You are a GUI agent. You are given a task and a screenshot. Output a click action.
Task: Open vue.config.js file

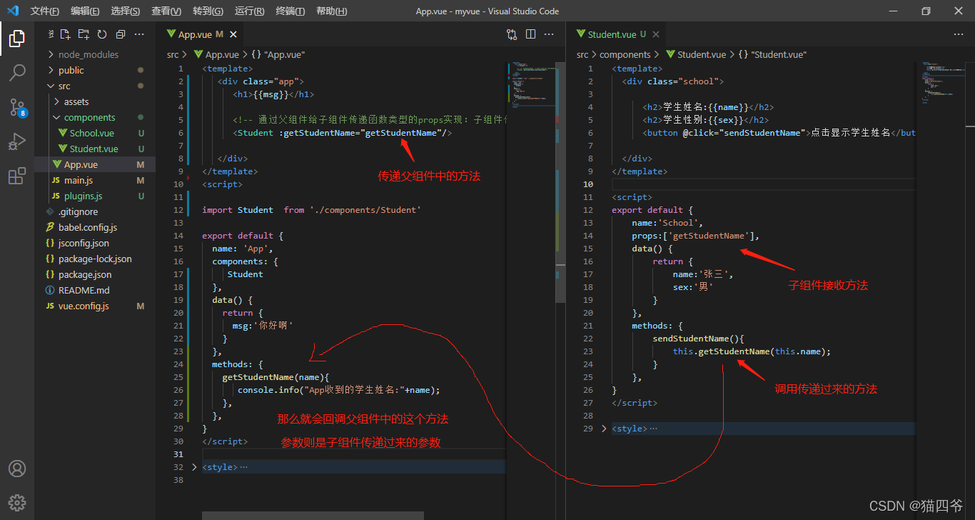tap(95, 306)
